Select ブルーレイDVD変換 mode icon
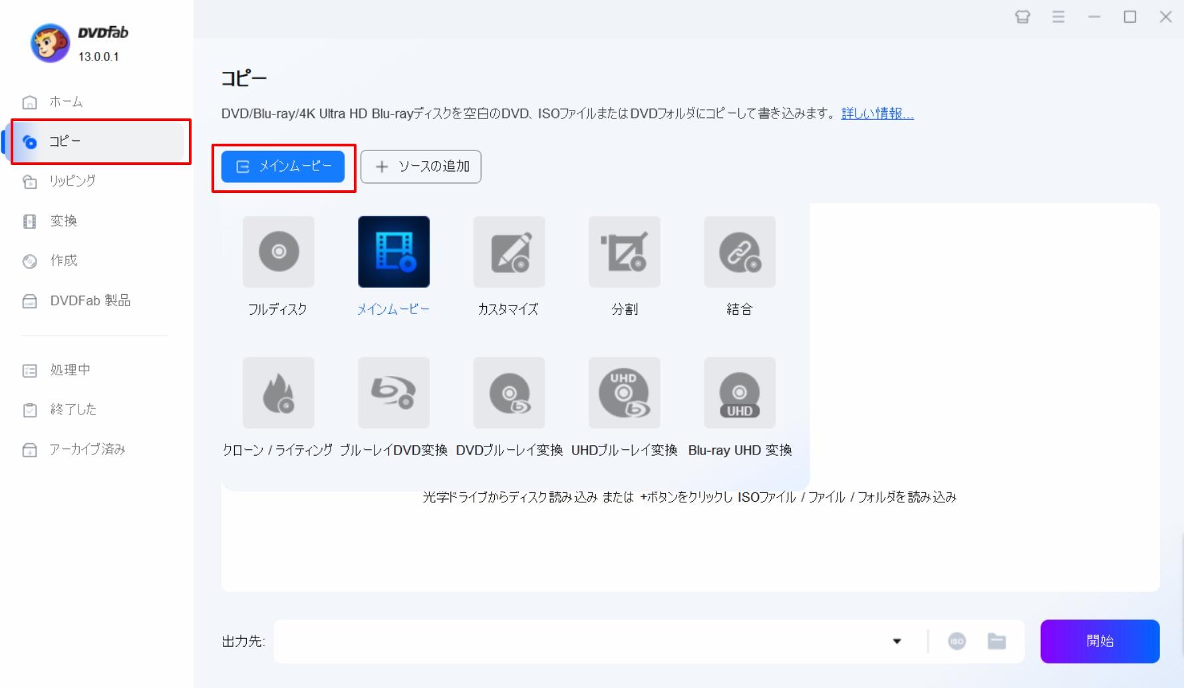Screen dimensions: 1184x688 tap(394, 393)
